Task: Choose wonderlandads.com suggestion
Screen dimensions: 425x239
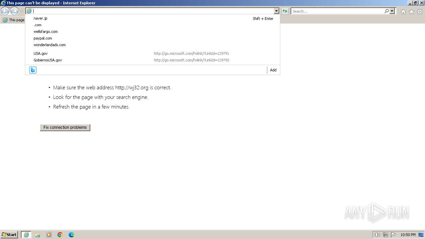Action: coord(153,45)
